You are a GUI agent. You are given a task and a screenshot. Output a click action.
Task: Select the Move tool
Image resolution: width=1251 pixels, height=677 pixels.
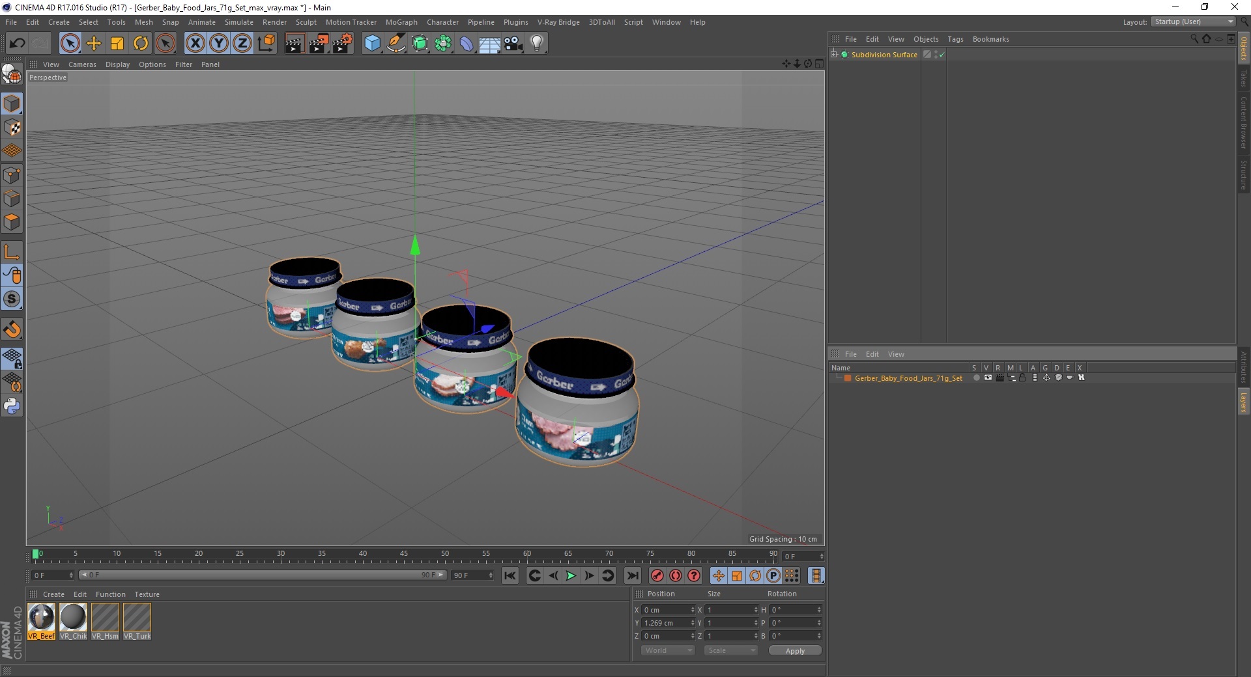94,44
